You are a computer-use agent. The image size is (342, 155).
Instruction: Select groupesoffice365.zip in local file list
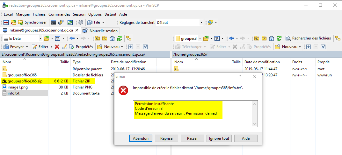click(x=25, y=81)
